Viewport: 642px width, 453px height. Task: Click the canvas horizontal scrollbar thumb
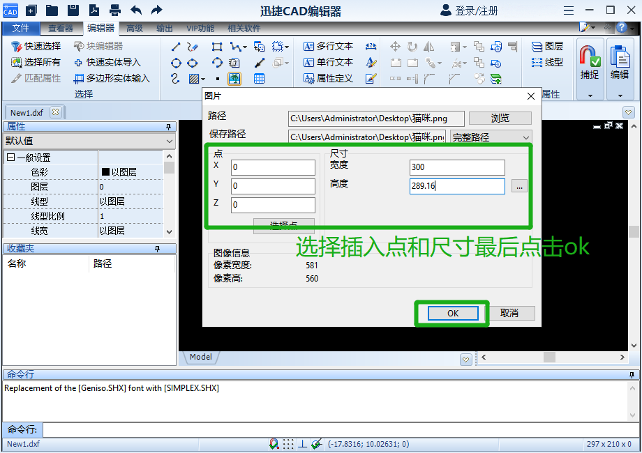[x=549, y=357]
